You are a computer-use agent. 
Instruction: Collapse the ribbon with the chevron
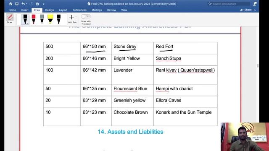pos(255,10)
